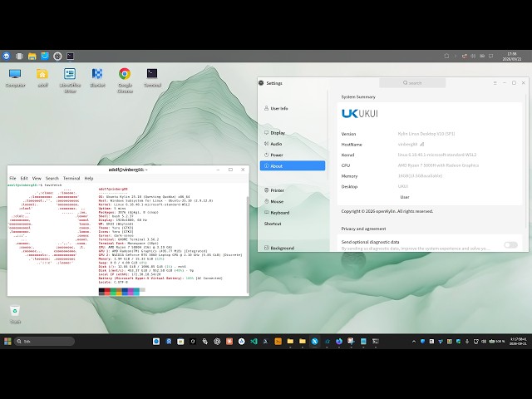
Task: Click the red color block in fastfetch palette
Action: point(107,292)
